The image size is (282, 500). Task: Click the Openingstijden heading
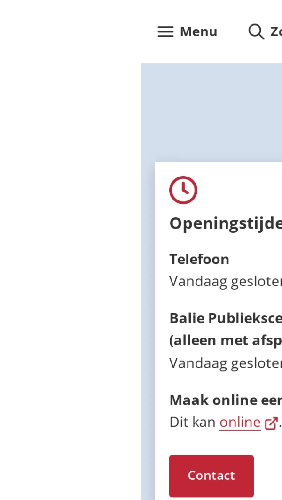(225, 223)
